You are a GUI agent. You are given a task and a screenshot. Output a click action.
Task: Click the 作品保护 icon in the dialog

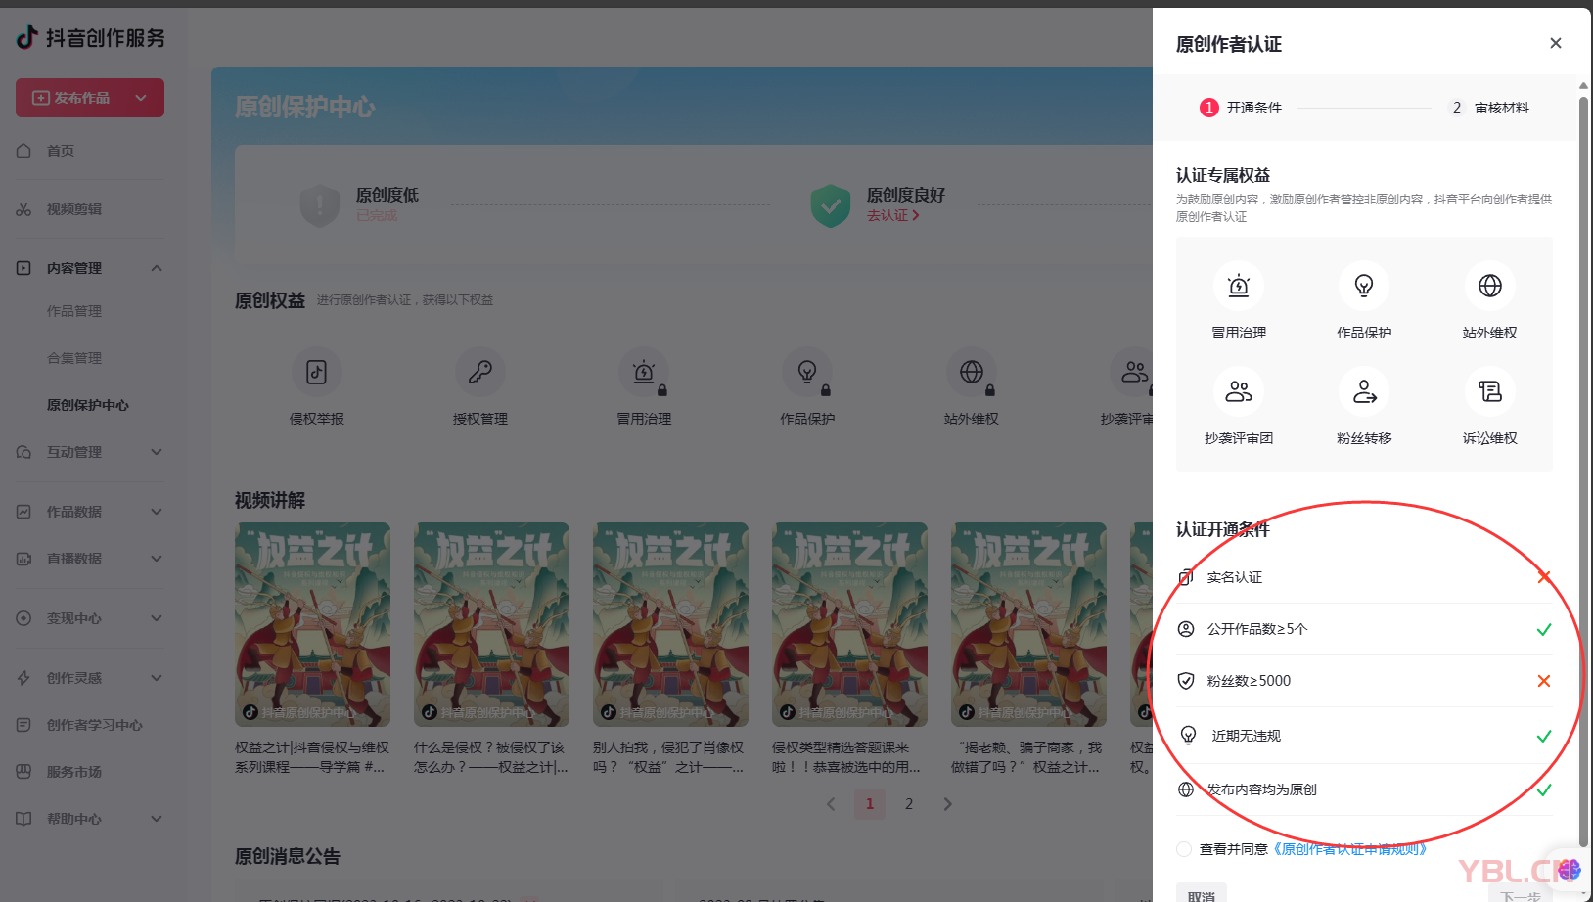(1363, 286)
